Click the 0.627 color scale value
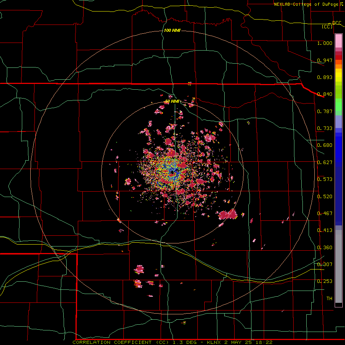Screen dimensions: 345x345 325,163
